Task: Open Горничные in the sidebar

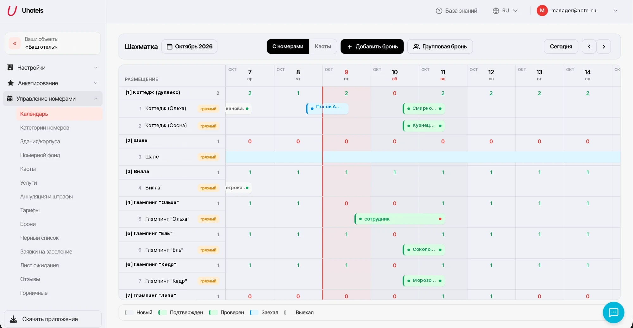Action: 34,293
